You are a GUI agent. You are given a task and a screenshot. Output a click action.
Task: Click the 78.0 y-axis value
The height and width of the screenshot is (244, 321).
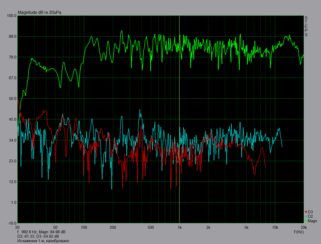click(12, 57)
